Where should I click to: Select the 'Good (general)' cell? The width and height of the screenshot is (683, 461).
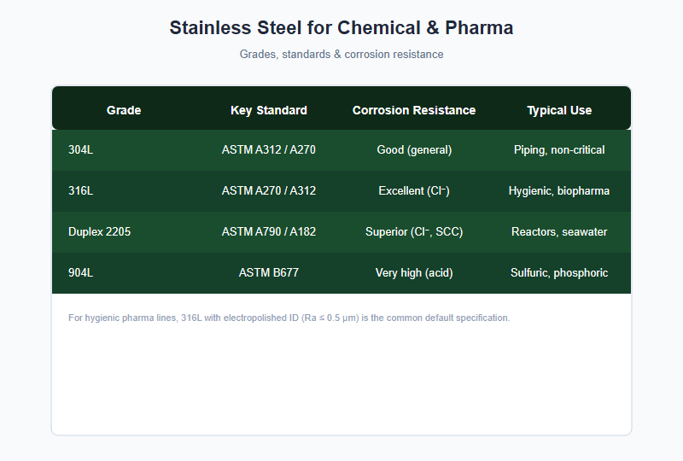pyautogui.click(x=414, y=150)
